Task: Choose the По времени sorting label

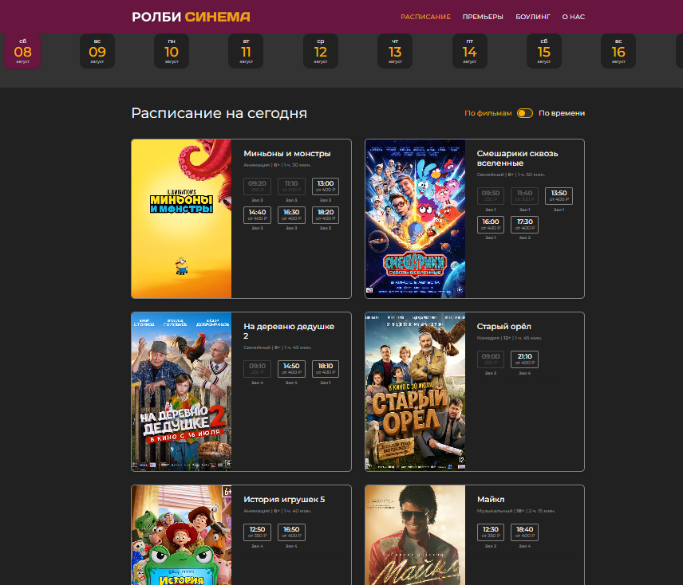Action: 562,113
